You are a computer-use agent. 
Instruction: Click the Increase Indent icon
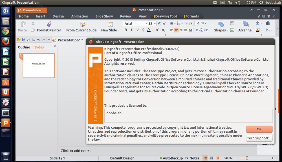(x=191, y=24)
